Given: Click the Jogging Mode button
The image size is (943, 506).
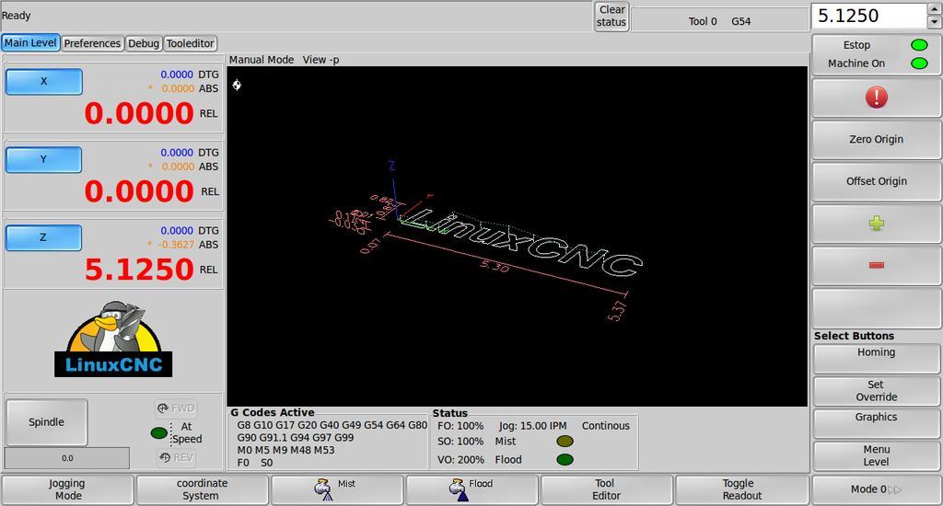Looking at the screenshot, I should (67, 489).
